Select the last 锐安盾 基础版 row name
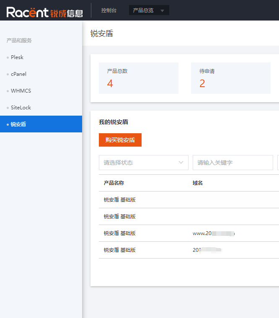 (x=120, y=250)
